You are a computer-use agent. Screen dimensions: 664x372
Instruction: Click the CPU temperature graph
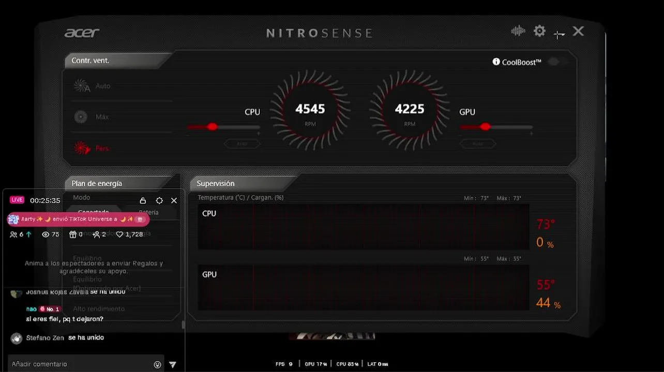[364, 227]
